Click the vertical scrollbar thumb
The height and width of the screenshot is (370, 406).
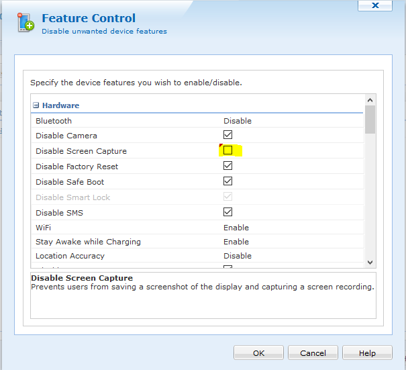coord(370,120)
